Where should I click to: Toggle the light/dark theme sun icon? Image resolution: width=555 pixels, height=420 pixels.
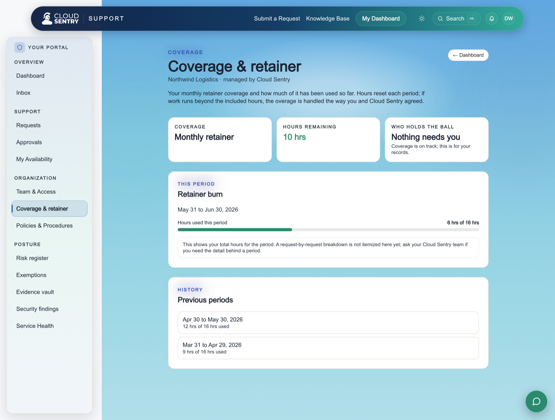pyautogui.click(x=422, y=19)
